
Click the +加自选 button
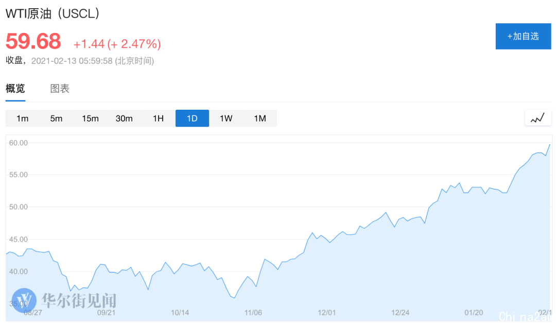tap(524, 36)
